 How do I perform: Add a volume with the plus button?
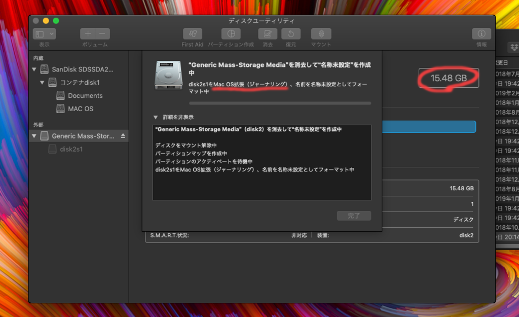tap(88, 34)
